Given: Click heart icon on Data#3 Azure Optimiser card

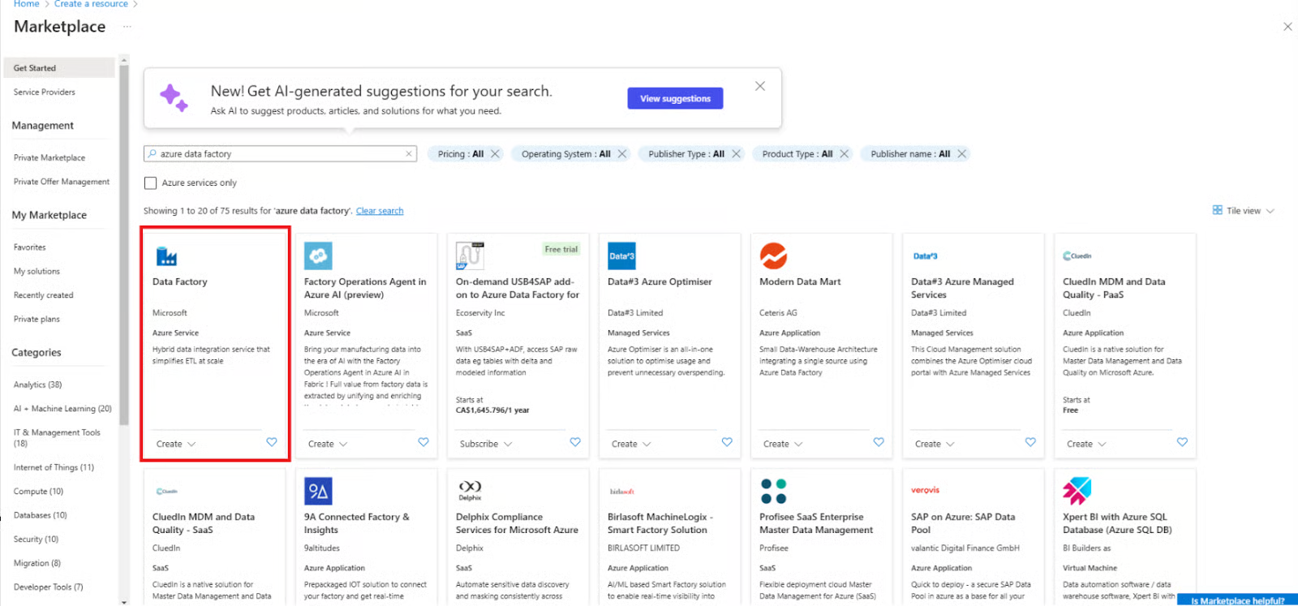Looking at the screenshot, I should coord(727,442).
